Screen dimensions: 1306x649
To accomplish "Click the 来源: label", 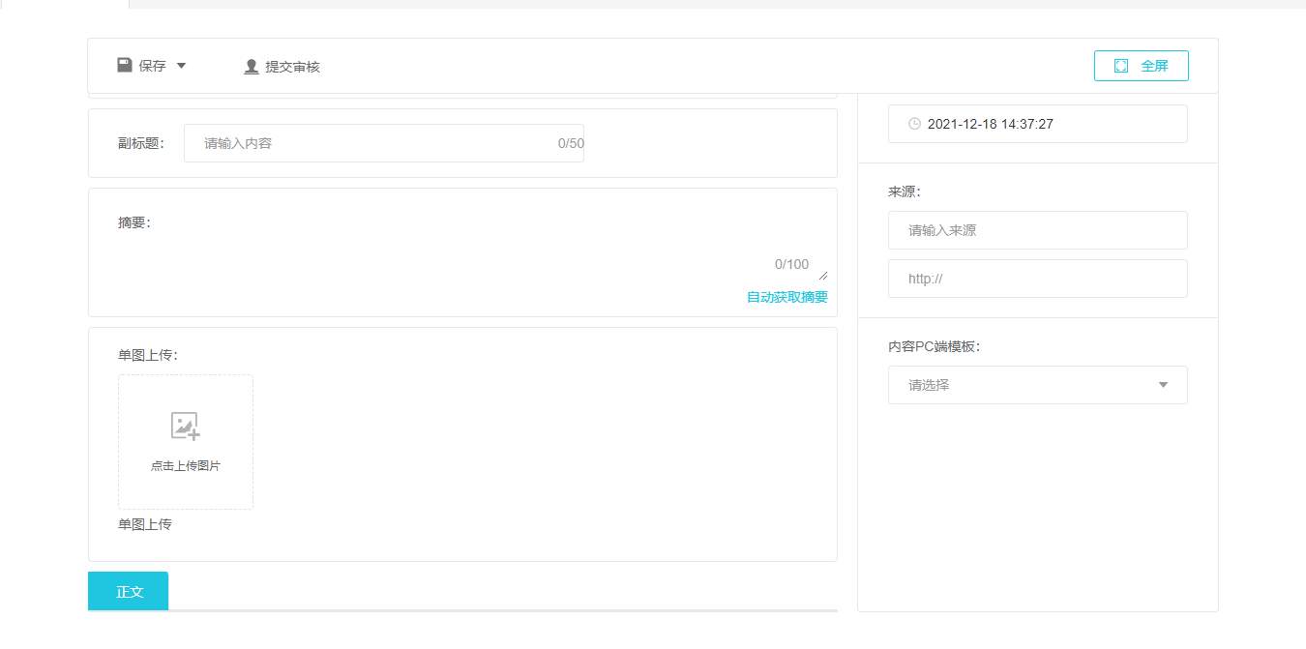I will click(905, 192).
